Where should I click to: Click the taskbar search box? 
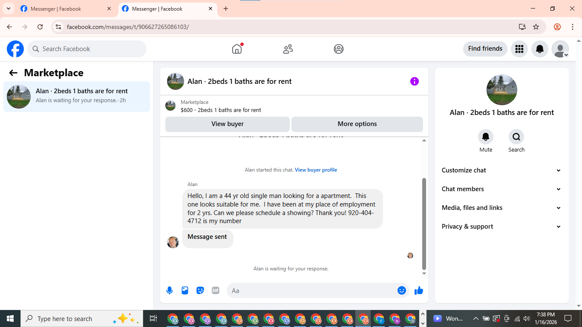pos(83,318)
